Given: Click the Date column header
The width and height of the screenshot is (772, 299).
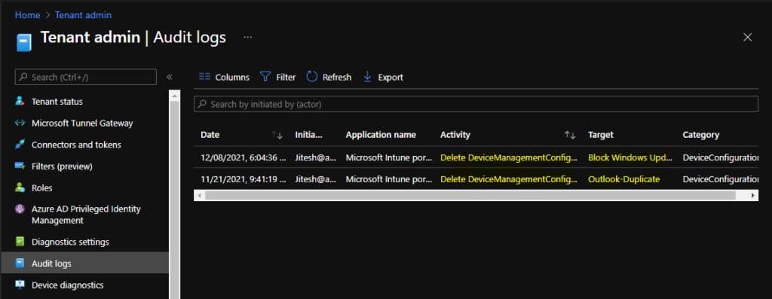Looking at the screenshot, I should (x=210, y=135).
